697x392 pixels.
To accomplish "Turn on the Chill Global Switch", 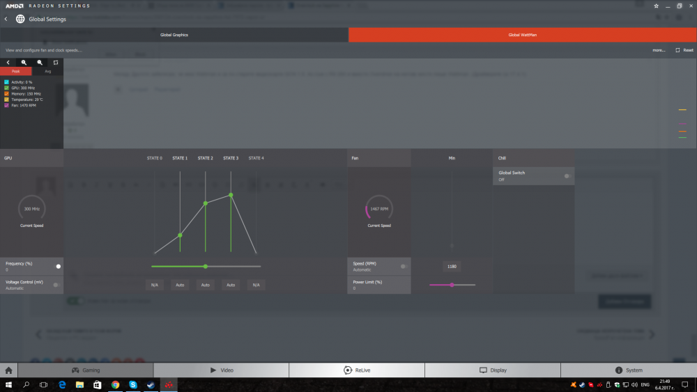I will [567, 176].
